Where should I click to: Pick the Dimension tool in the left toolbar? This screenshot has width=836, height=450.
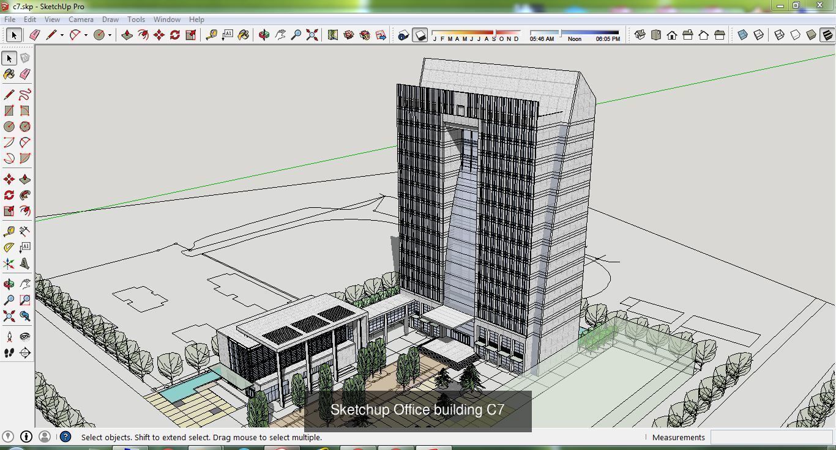point(25,232)
